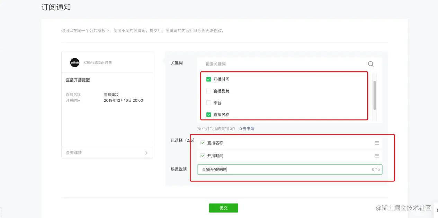
Task: Click the CRMEB round logo avatar
Action: (75, 62)
